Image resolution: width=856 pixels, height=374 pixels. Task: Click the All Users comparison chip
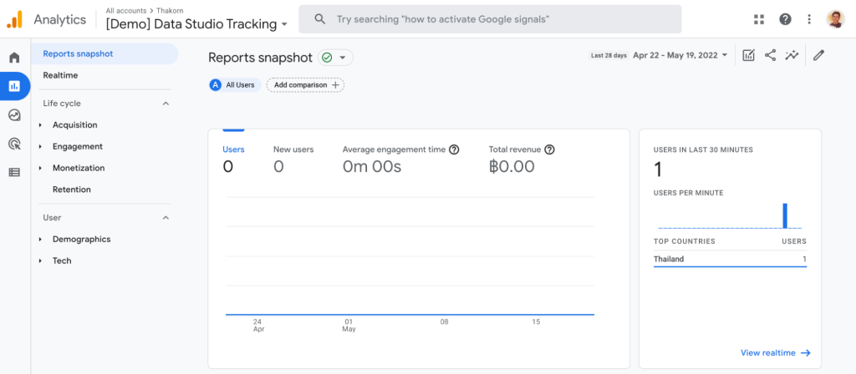[x=235, y=85]
